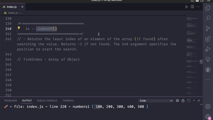Expand the breadcrumb ellipsis segment
Viewport: 213px width, 120px height.
click(x=22, y=13)
